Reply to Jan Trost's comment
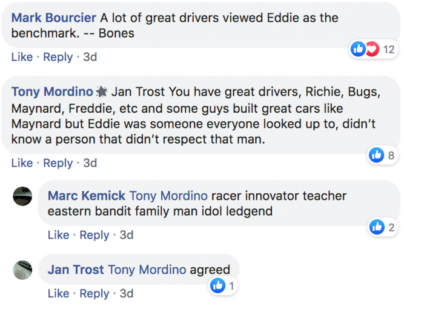 click(x=94, y=294)
